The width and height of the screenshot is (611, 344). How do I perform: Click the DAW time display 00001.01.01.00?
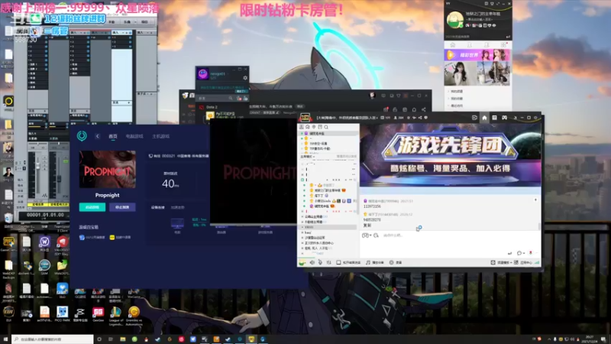pyautogui.click(x=45, y=215)
